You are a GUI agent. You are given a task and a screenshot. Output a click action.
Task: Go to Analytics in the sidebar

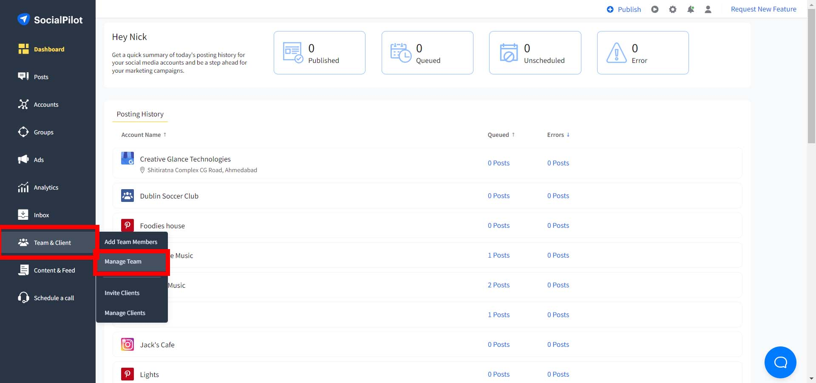click(x=46, y=187)
